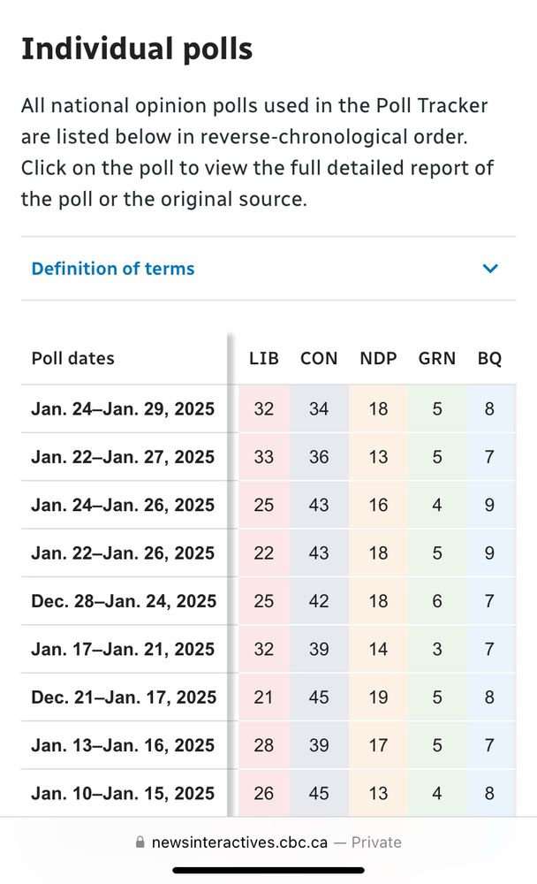Screen dimensions: 537x884
Task: Open the Jan. 22–Jan. 27, 2025 poll
Action: tap(123, 457)
